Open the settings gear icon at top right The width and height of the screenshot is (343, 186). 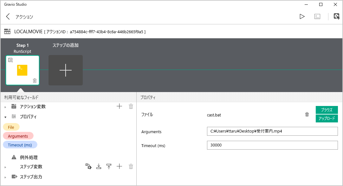(336, 16)
